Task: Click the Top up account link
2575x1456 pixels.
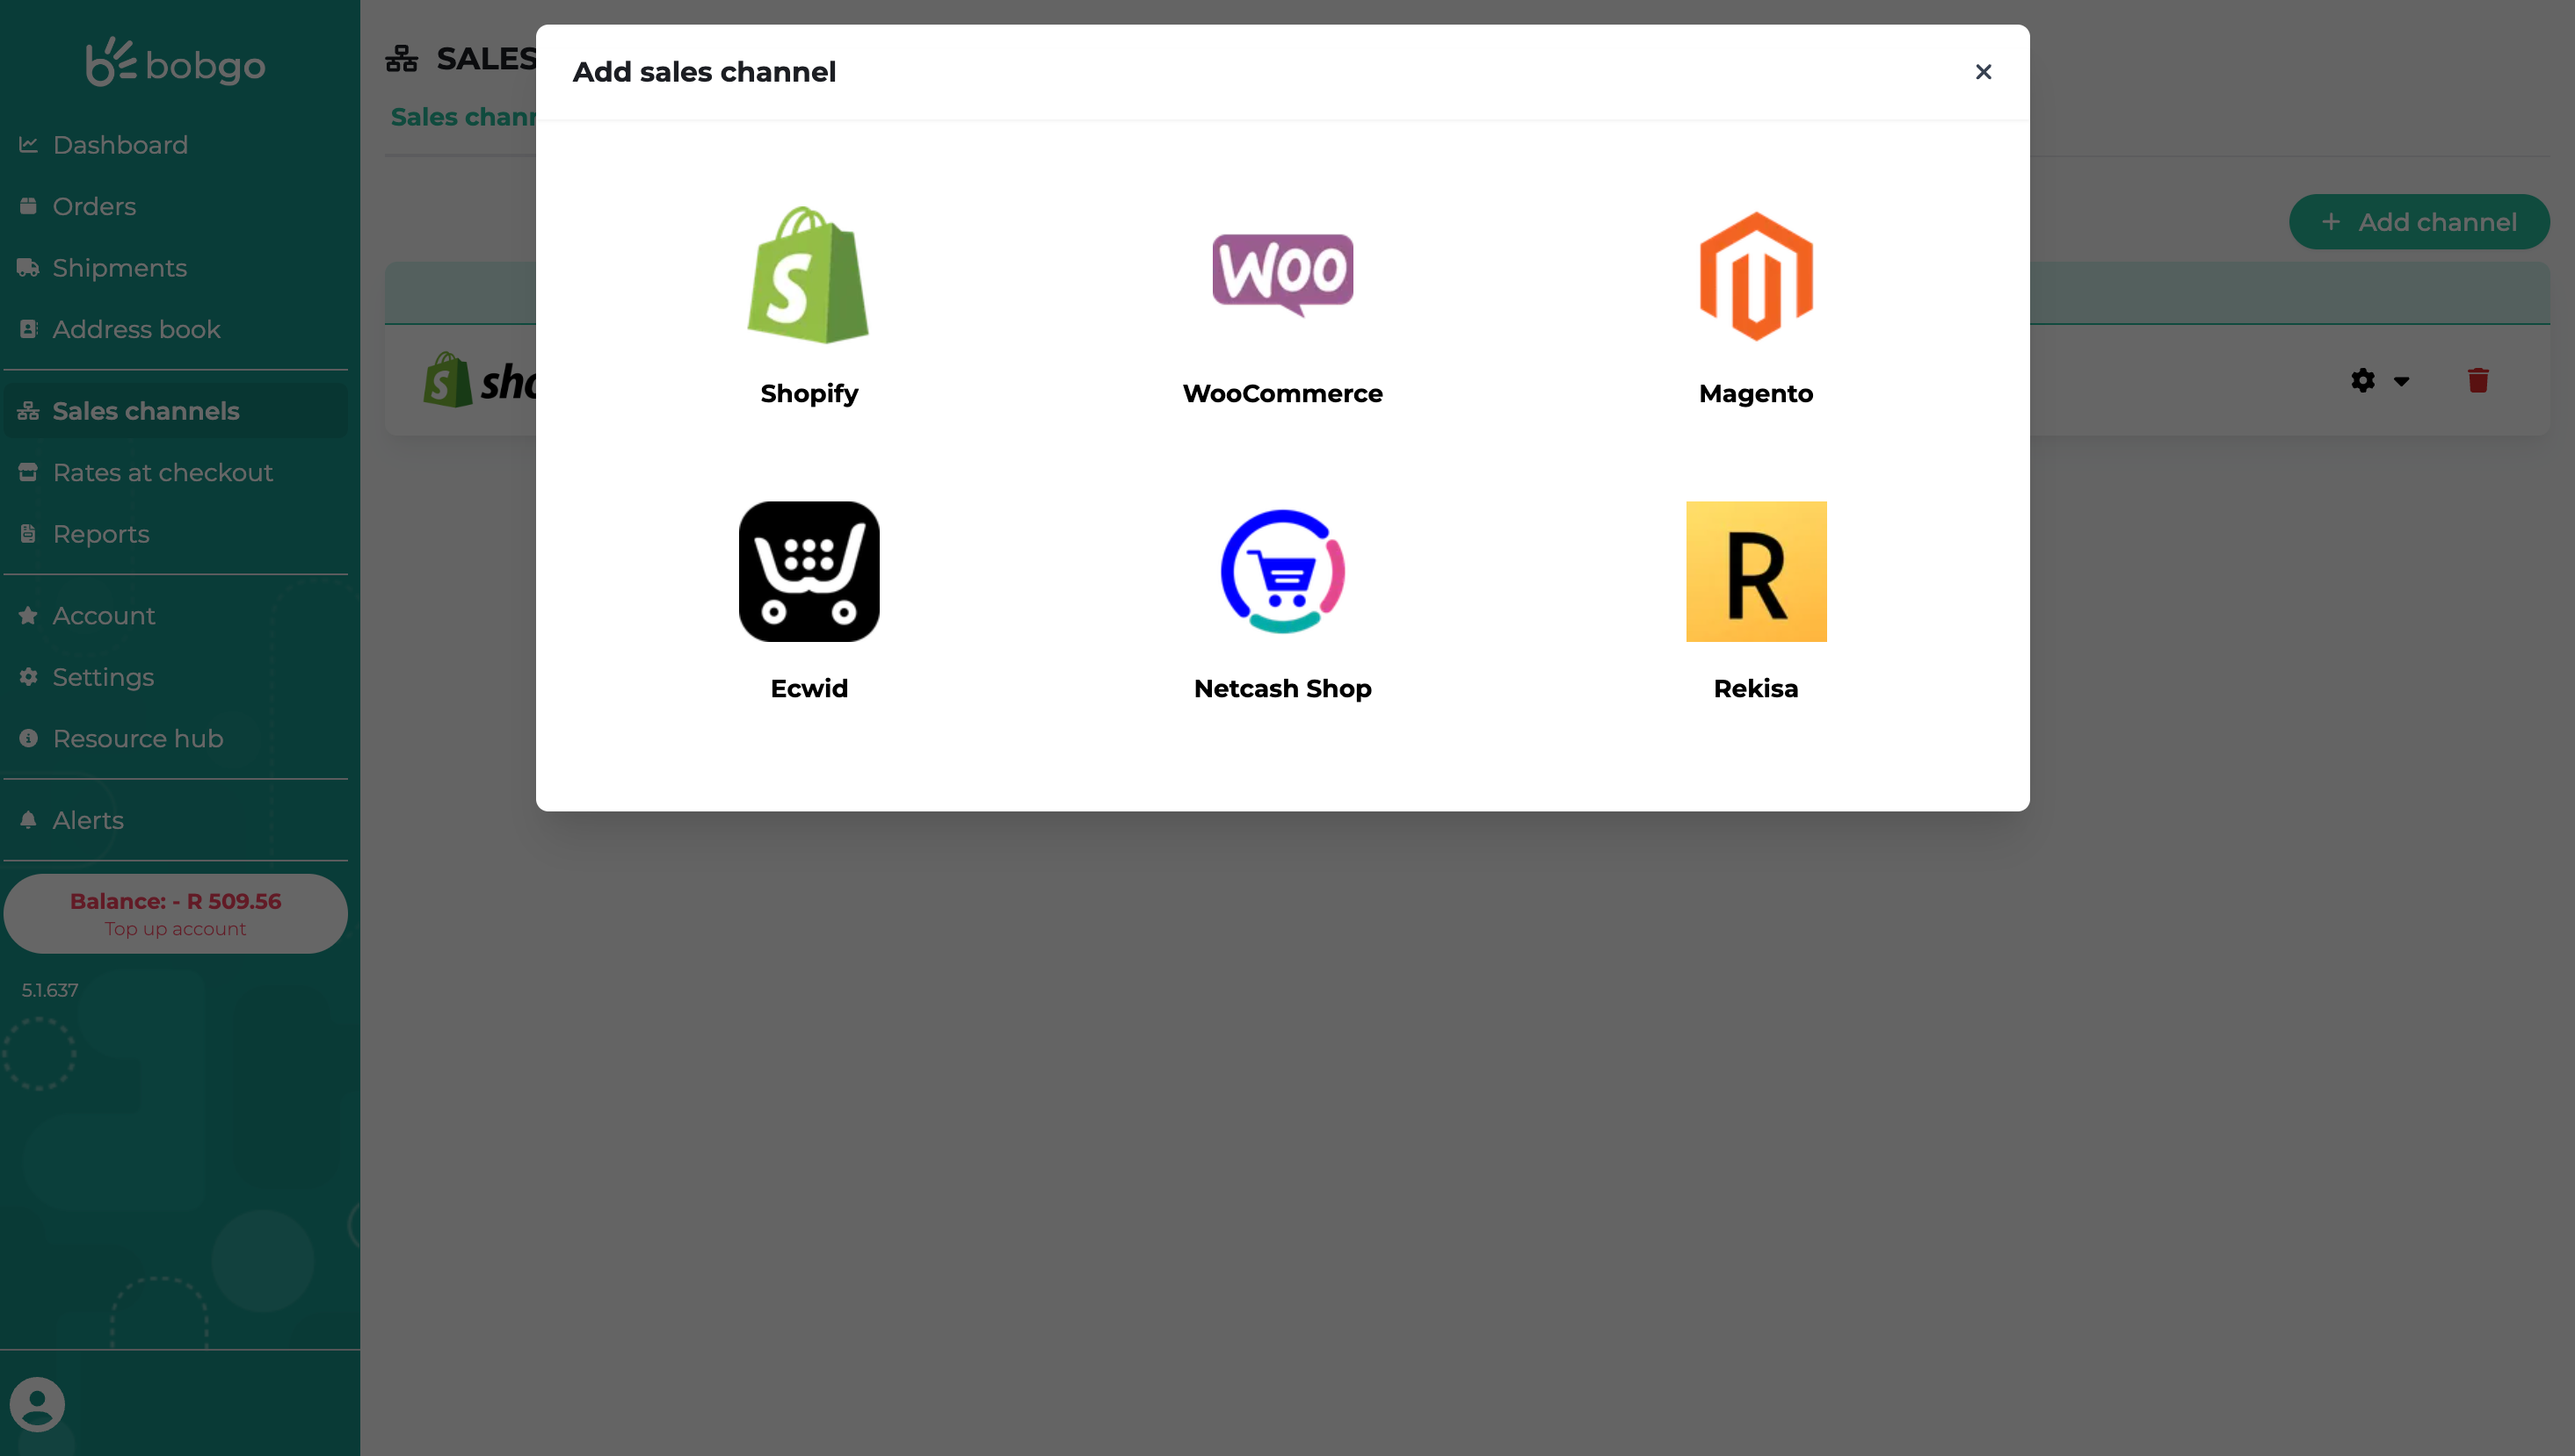Action: tap(175, 929)
